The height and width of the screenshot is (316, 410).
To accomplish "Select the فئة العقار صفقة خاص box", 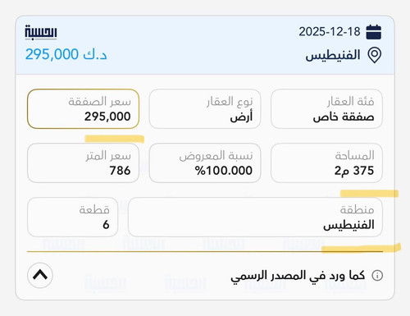I will click(326, 109).
